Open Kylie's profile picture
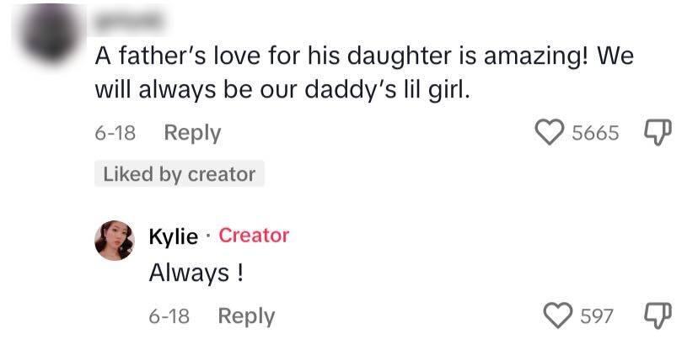This screenshot has width=698, height=339. coord(114,241)
